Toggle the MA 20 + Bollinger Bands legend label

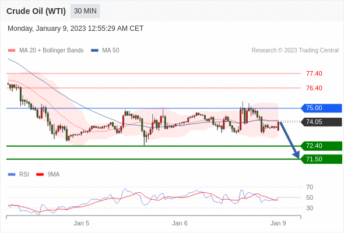(x=51, y=51)
